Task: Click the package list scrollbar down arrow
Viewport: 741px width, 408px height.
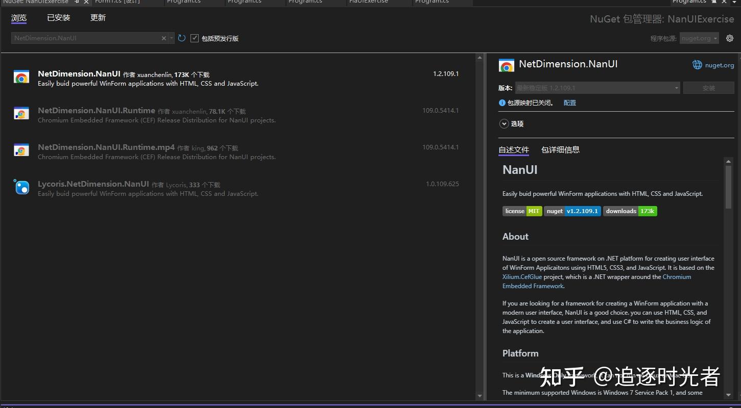Action: (x=480, y=396)
